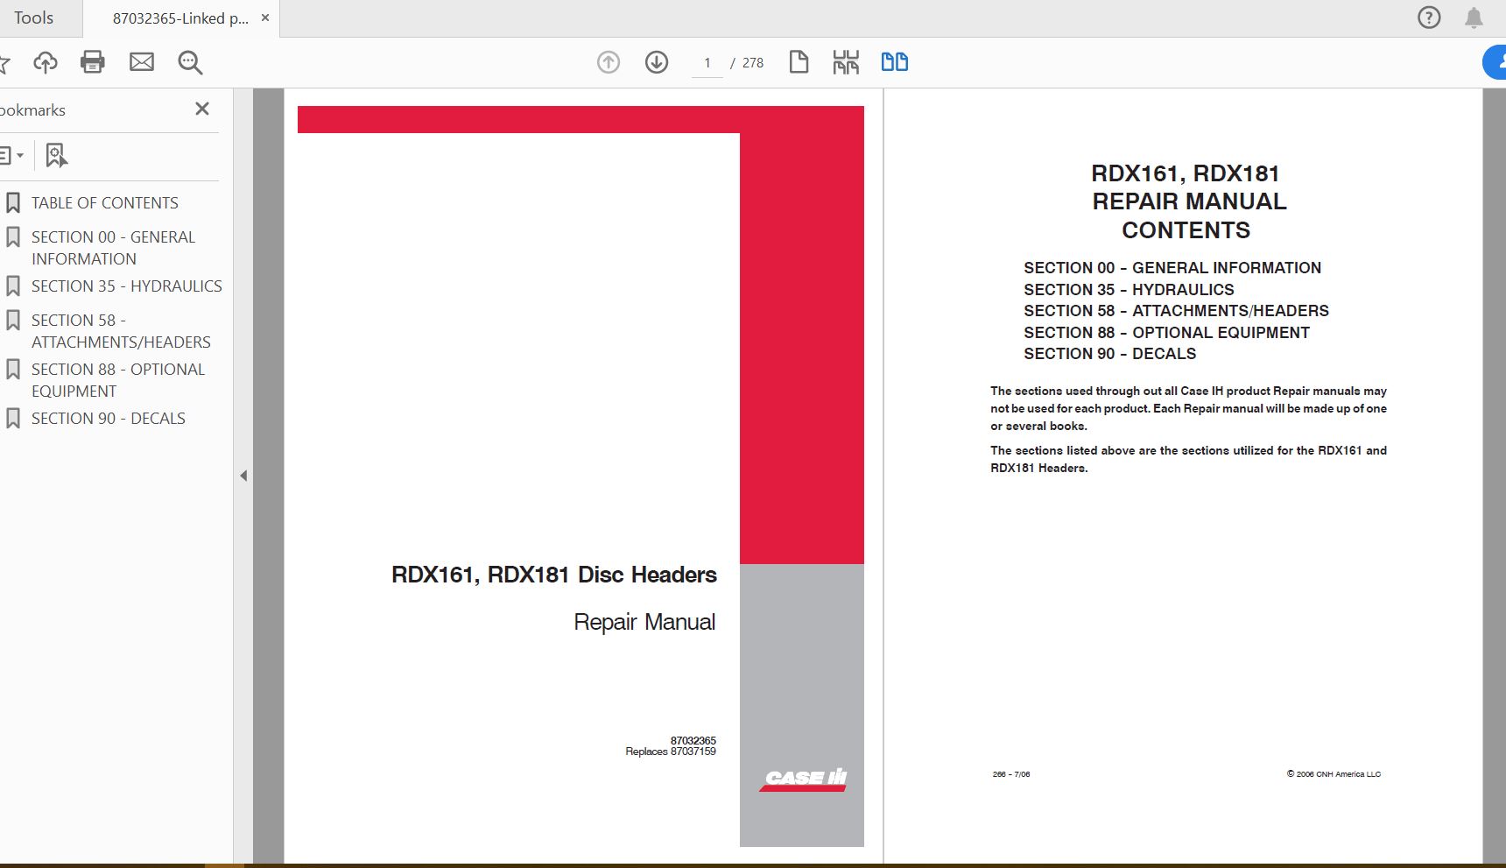Open the notifications bell
Image resolution: width=1506 pixels, height=868 pixels.
[x=1474, y=18]
